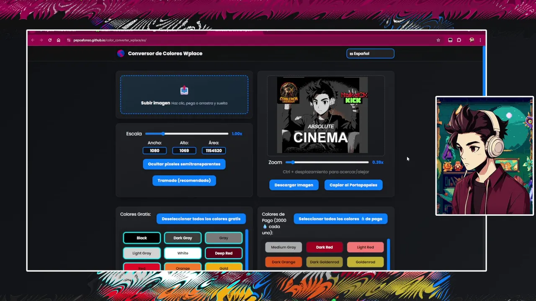This screenshot has width=536, height=301.
Task: Toggle the White color swatch
Action: click(x=183, y=253)
